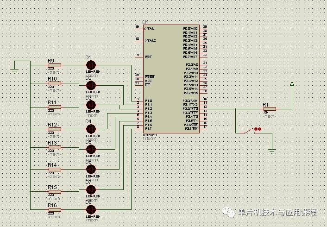The height and width of the screenshot is (227, 327).
Task: Click the P1.0 pin label
Action: pyautogui.click(x=148, y=101)
